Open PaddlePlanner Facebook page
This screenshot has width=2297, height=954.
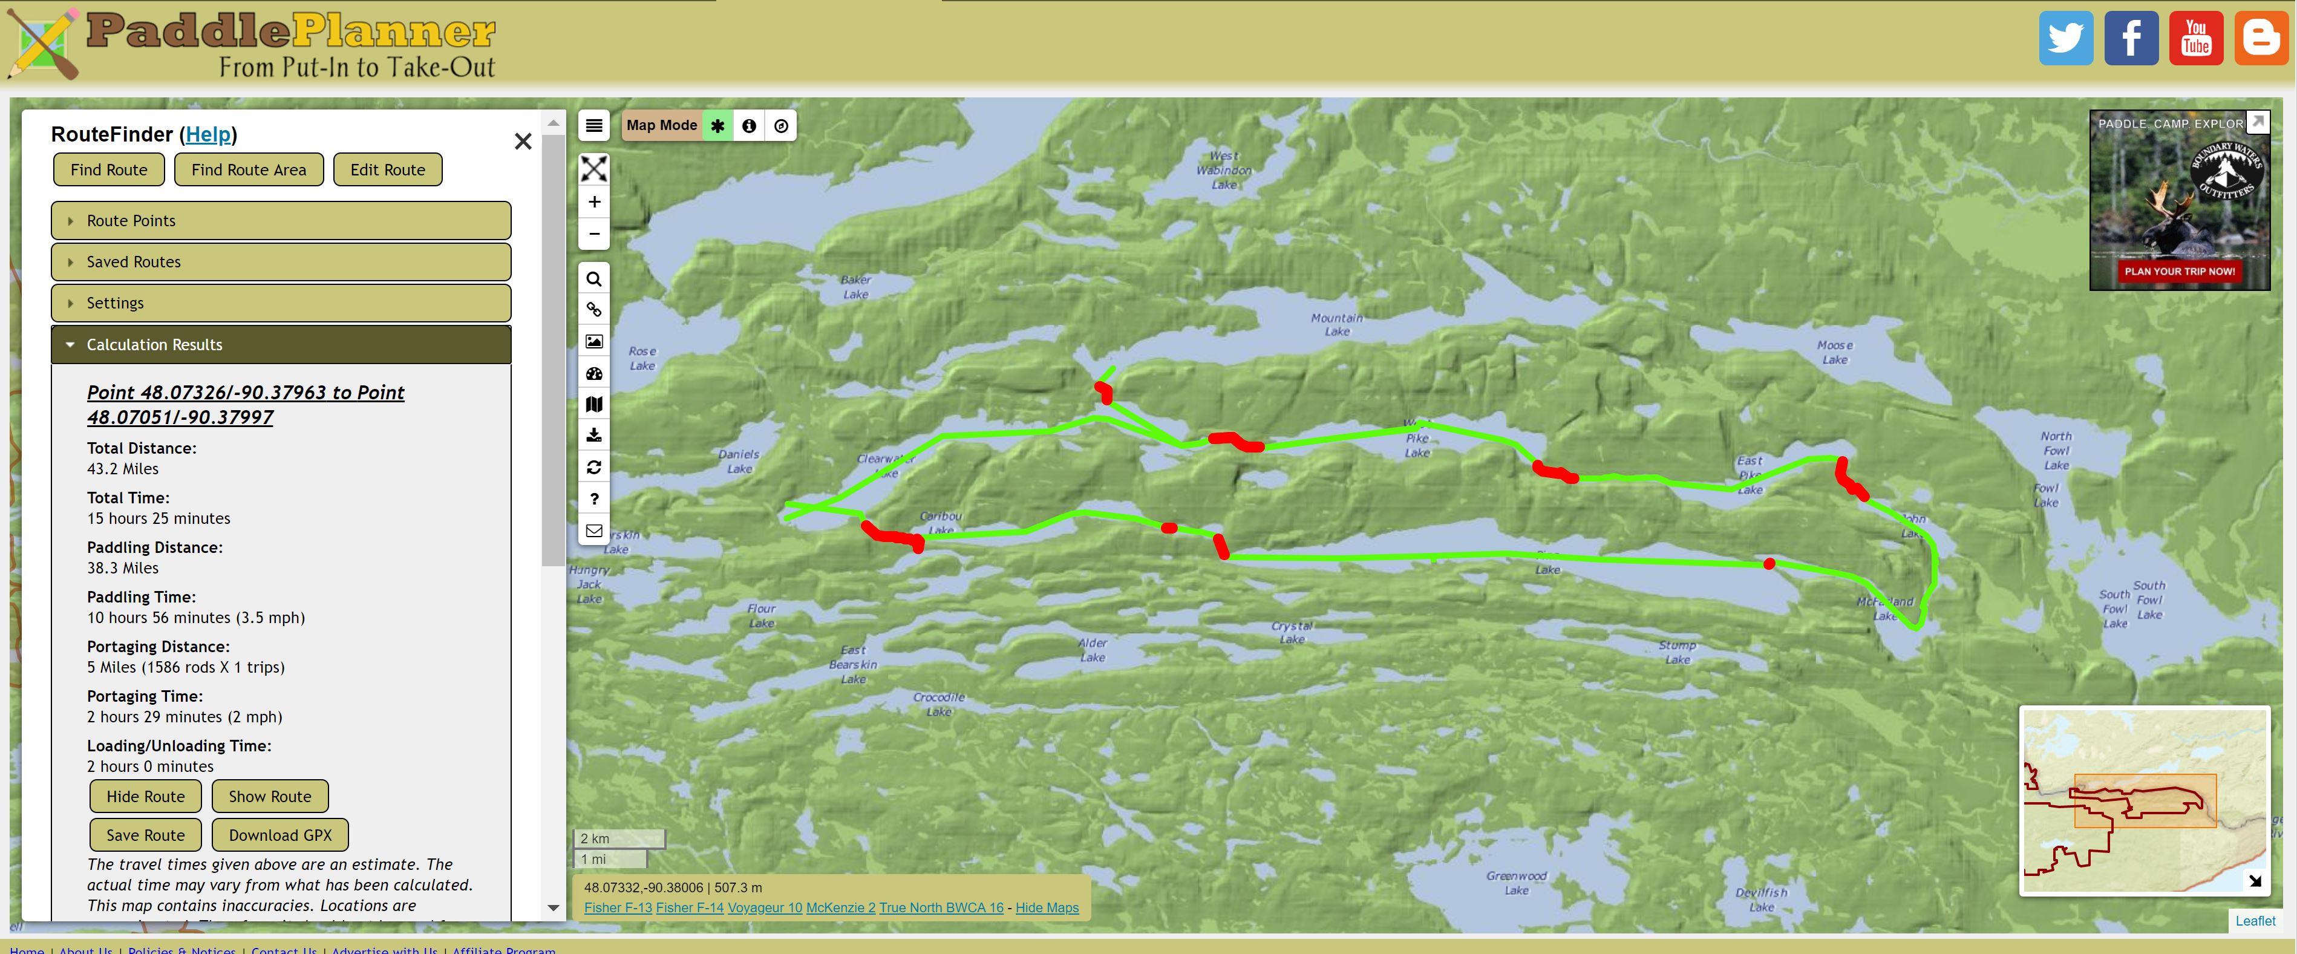pyautogui.click(x=2131, y=38)
